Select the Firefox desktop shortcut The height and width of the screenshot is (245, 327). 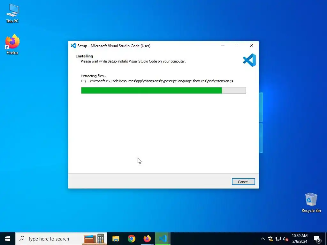pos(12,44)
